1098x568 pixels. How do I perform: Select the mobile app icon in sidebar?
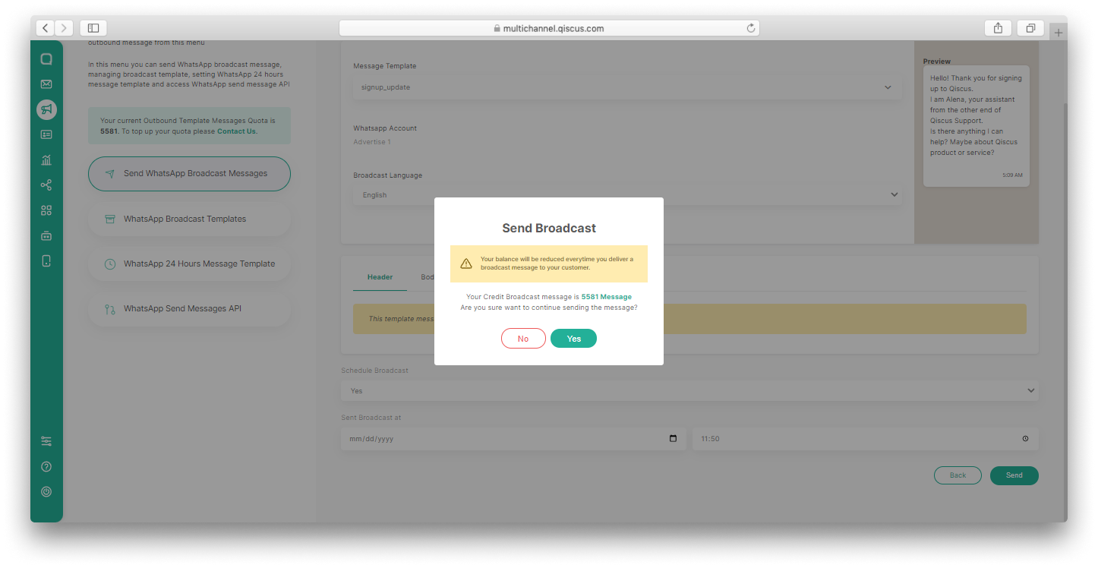click(46, 260)
